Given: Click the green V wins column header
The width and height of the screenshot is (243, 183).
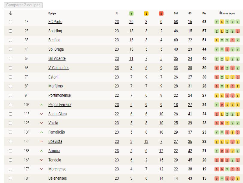Looking at the screenshot, I should tap(131, 13).
